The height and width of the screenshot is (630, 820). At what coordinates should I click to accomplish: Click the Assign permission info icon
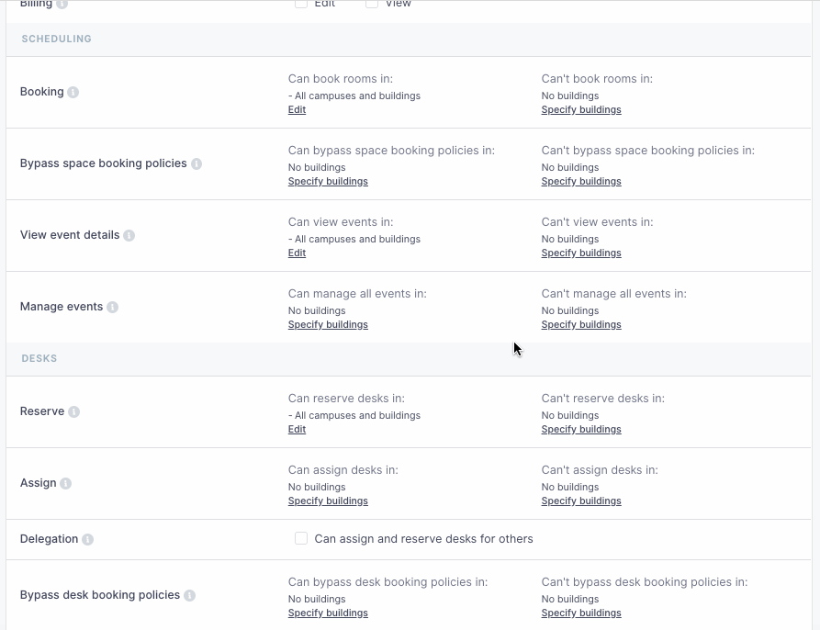pyautogui.click(x=66, y=482)
